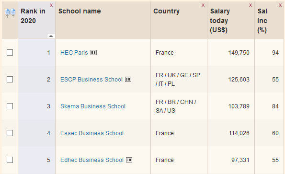Select the ESCP Business School row checkbox
Screen dimensions: 285x174
coord(10,80)
